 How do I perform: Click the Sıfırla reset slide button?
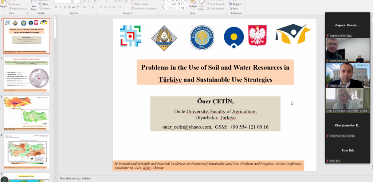[45, 3]
